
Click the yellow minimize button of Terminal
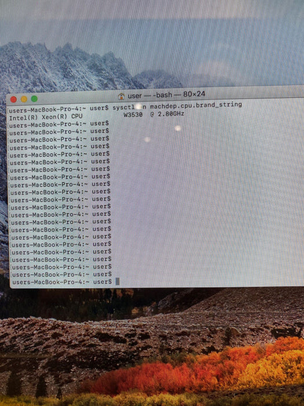[x=24, y=99]
